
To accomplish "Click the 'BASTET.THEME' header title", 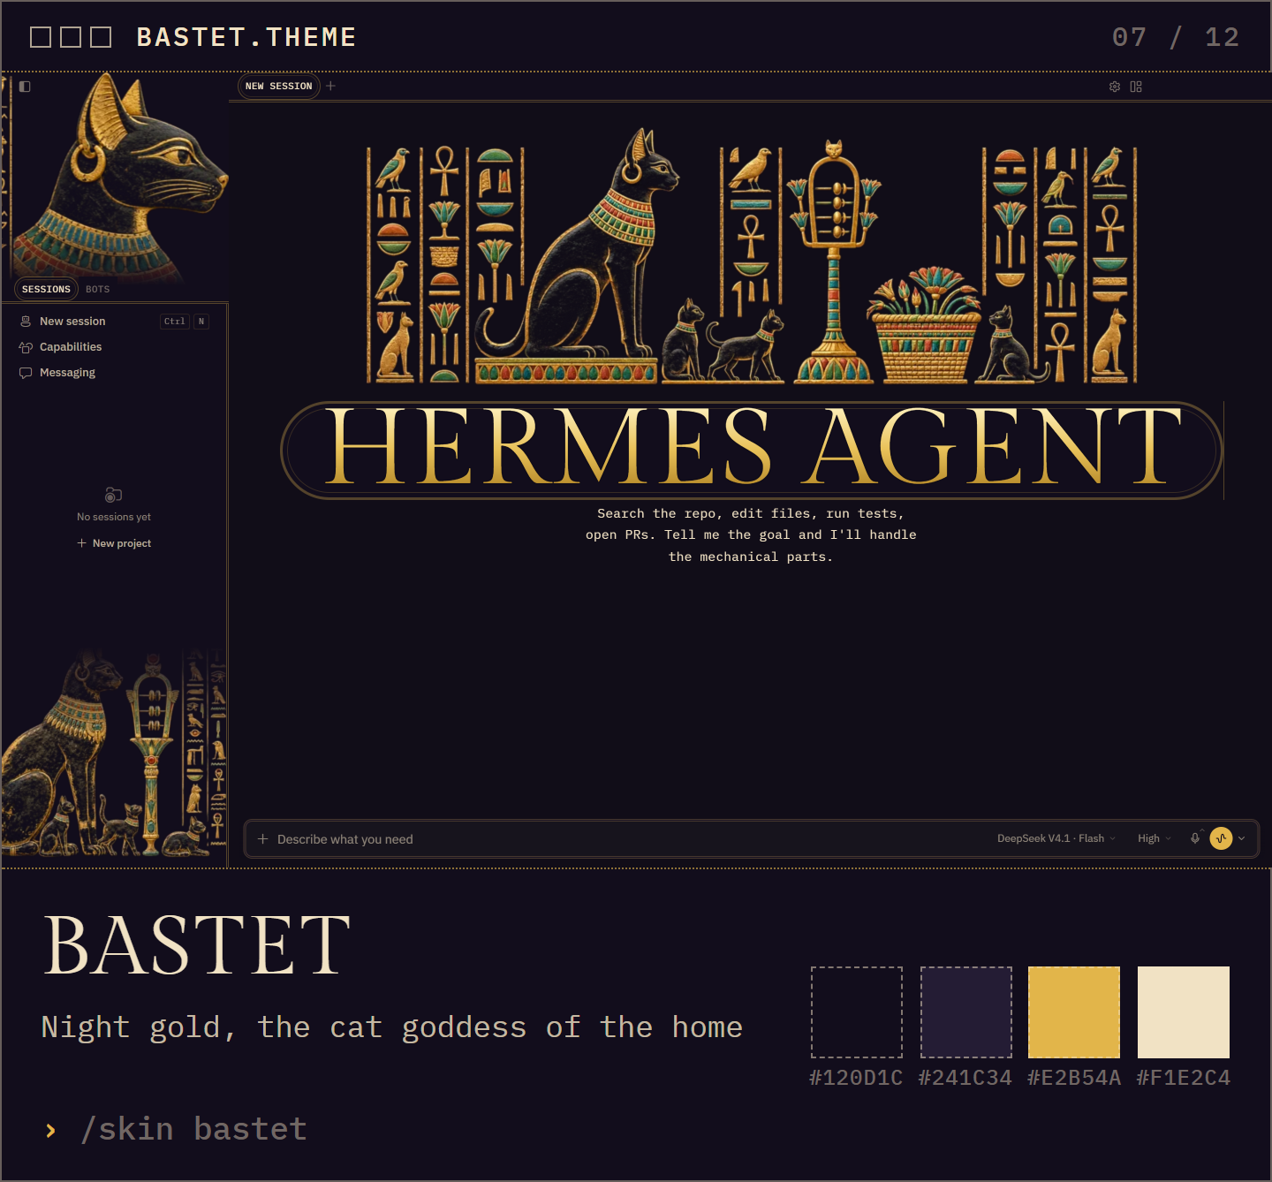I will (x=246, y=37).
